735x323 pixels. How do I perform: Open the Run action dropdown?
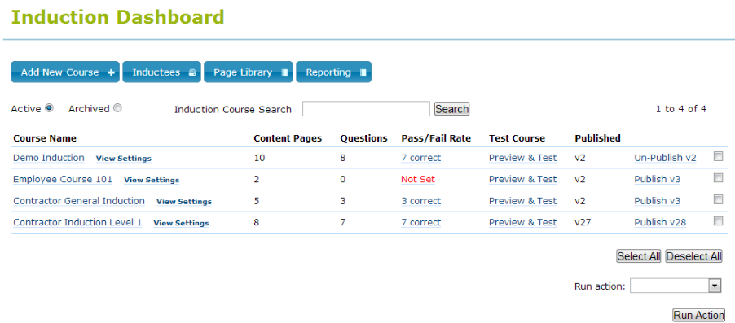[676, 286]
